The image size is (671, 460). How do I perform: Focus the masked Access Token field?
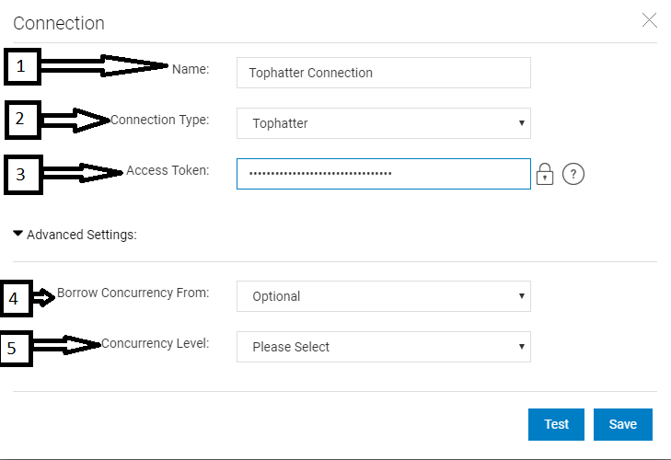384,174
